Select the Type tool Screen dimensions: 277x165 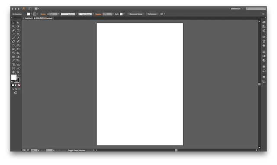click(x=18, y=30)
